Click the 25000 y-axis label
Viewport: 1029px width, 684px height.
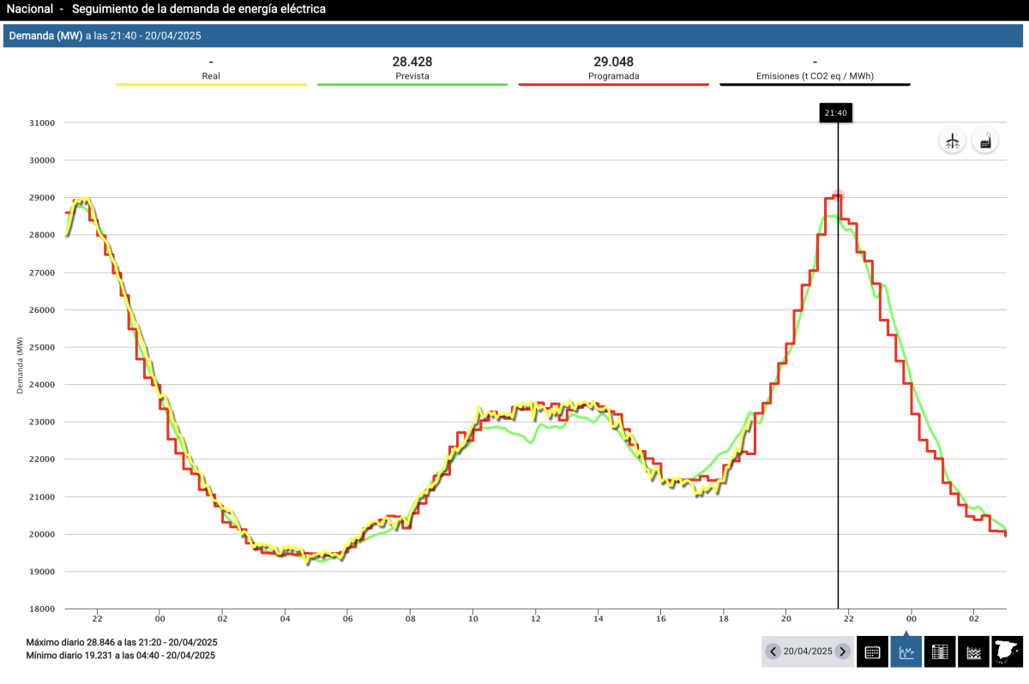coord(42,347)
